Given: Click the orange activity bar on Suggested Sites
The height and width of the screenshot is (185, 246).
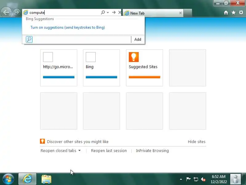Looking at the screenshot, I should coord(144,77).
